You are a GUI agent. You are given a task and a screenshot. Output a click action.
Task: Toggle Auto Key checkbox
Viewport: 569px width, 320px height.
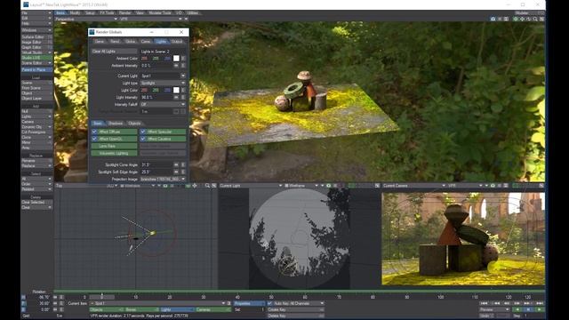[269, 303]
